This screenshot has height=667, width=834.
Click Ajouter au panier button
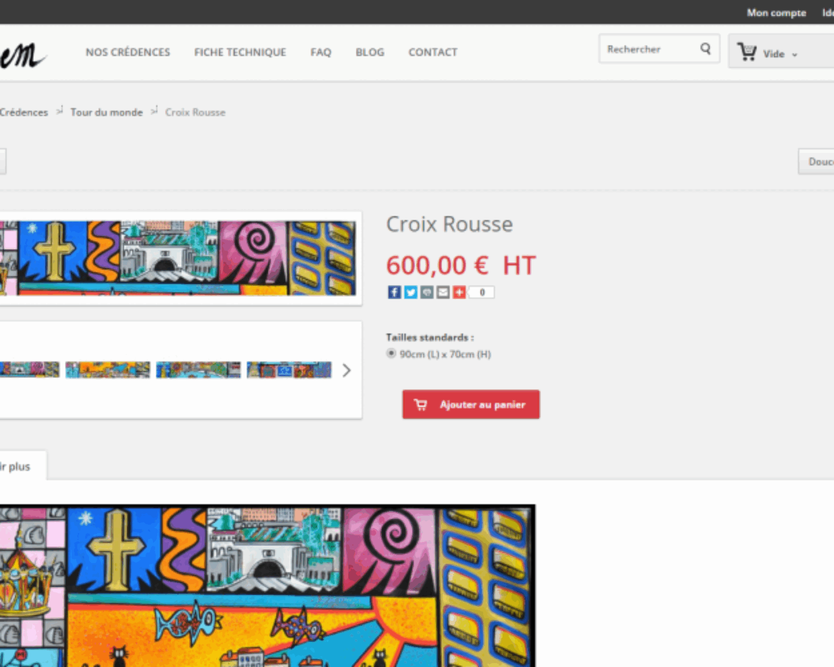pyautogui.click(x=471, y=405)
